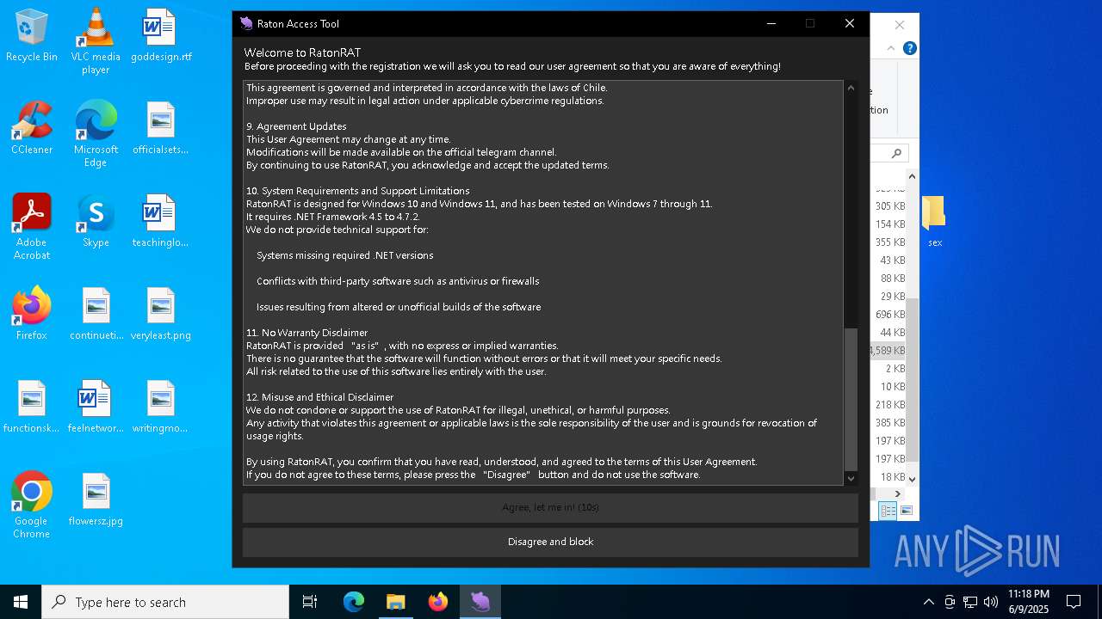
Task: Select flowersz.jpg on the desktop
Action: (96, 500)
